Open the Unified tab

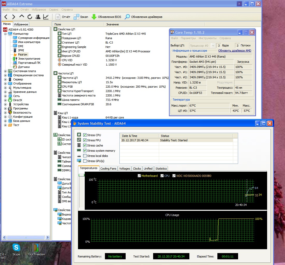(x=148, y=169)
